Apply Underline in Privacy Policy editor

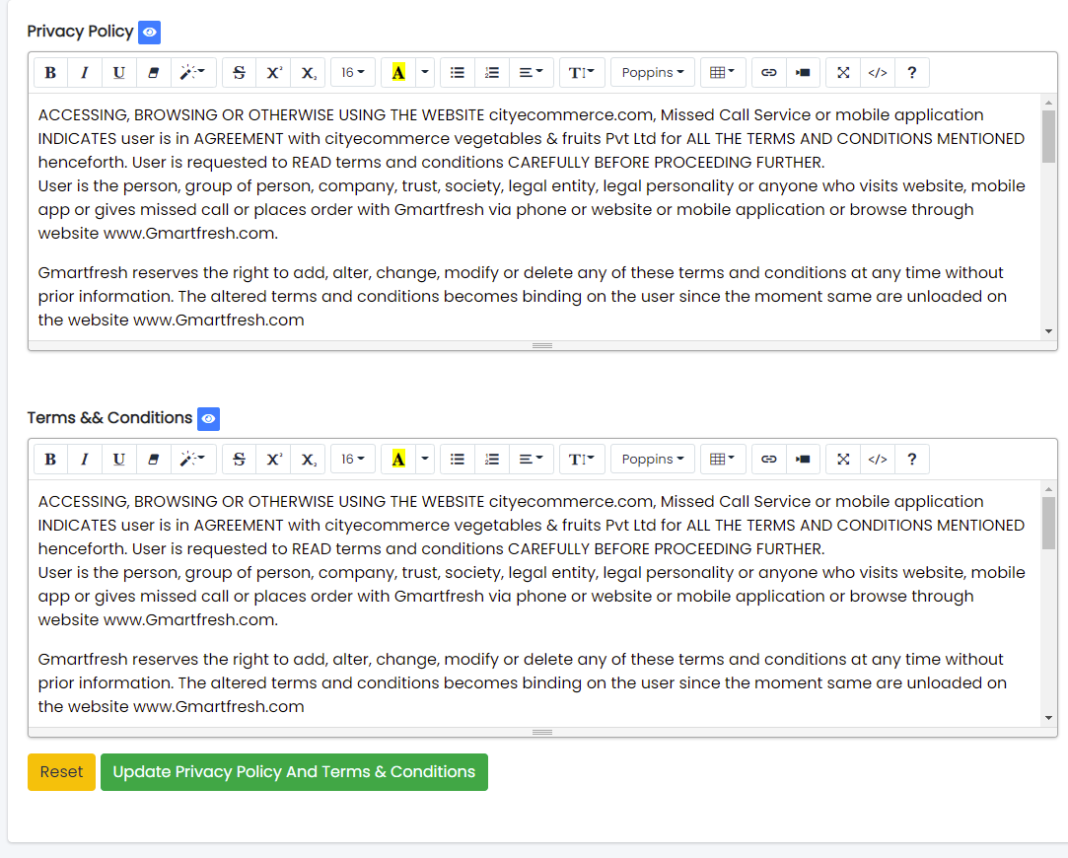coord(118,73)
